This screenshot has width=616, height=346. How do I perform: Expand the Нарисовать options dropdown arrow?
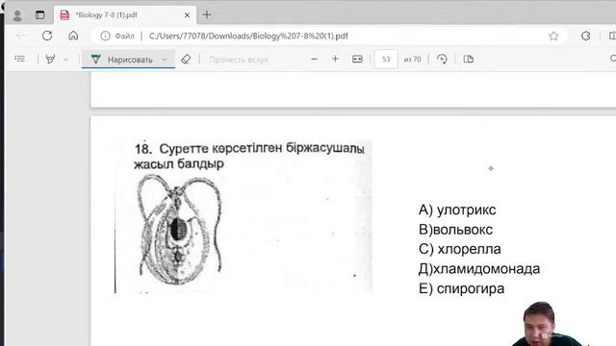click(165, 60)
